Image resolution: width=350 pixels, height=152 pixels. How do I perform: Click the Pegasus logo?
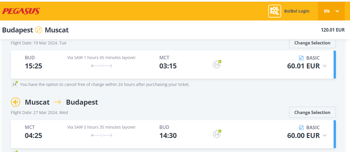[21, 11]
